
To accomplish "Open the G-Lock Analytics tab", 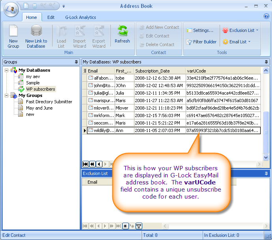I will click(x=80, y=17).
